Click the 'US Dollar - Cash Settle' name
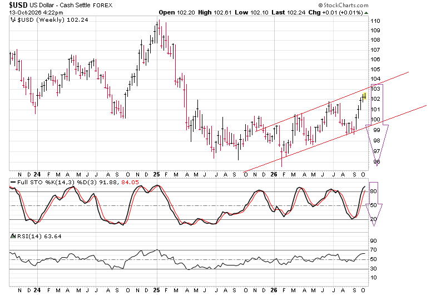This screenshot has height=295, width=431. click(60, 5)
